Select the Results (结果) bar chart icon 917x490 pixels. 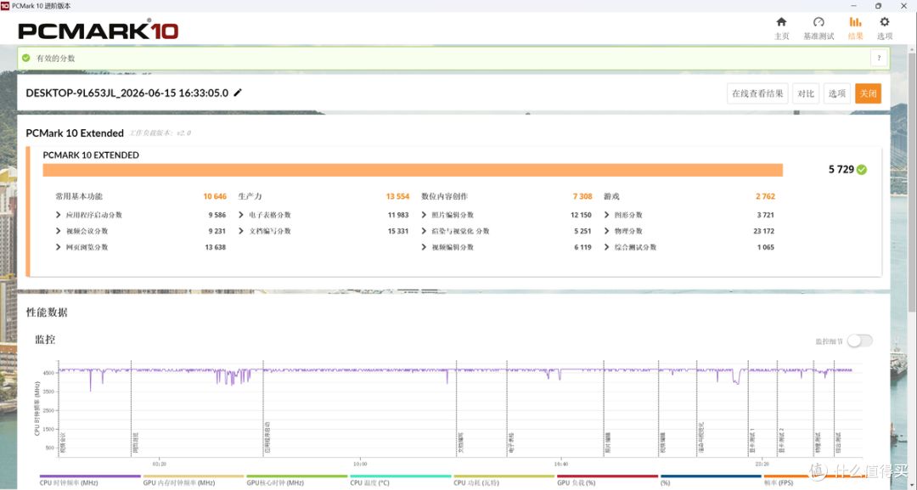pos(855,22)
